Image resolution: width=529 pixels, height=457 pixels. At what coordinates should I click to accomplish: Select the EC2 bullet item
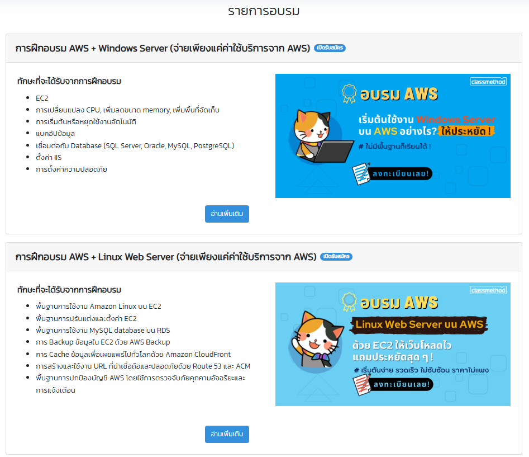coord(42,98)
